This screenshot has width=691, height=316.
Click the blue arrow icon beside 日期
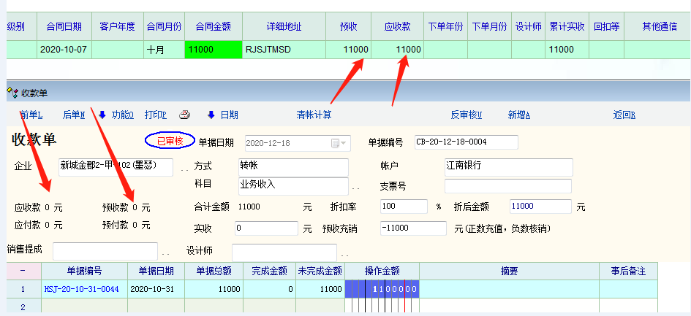211,115
